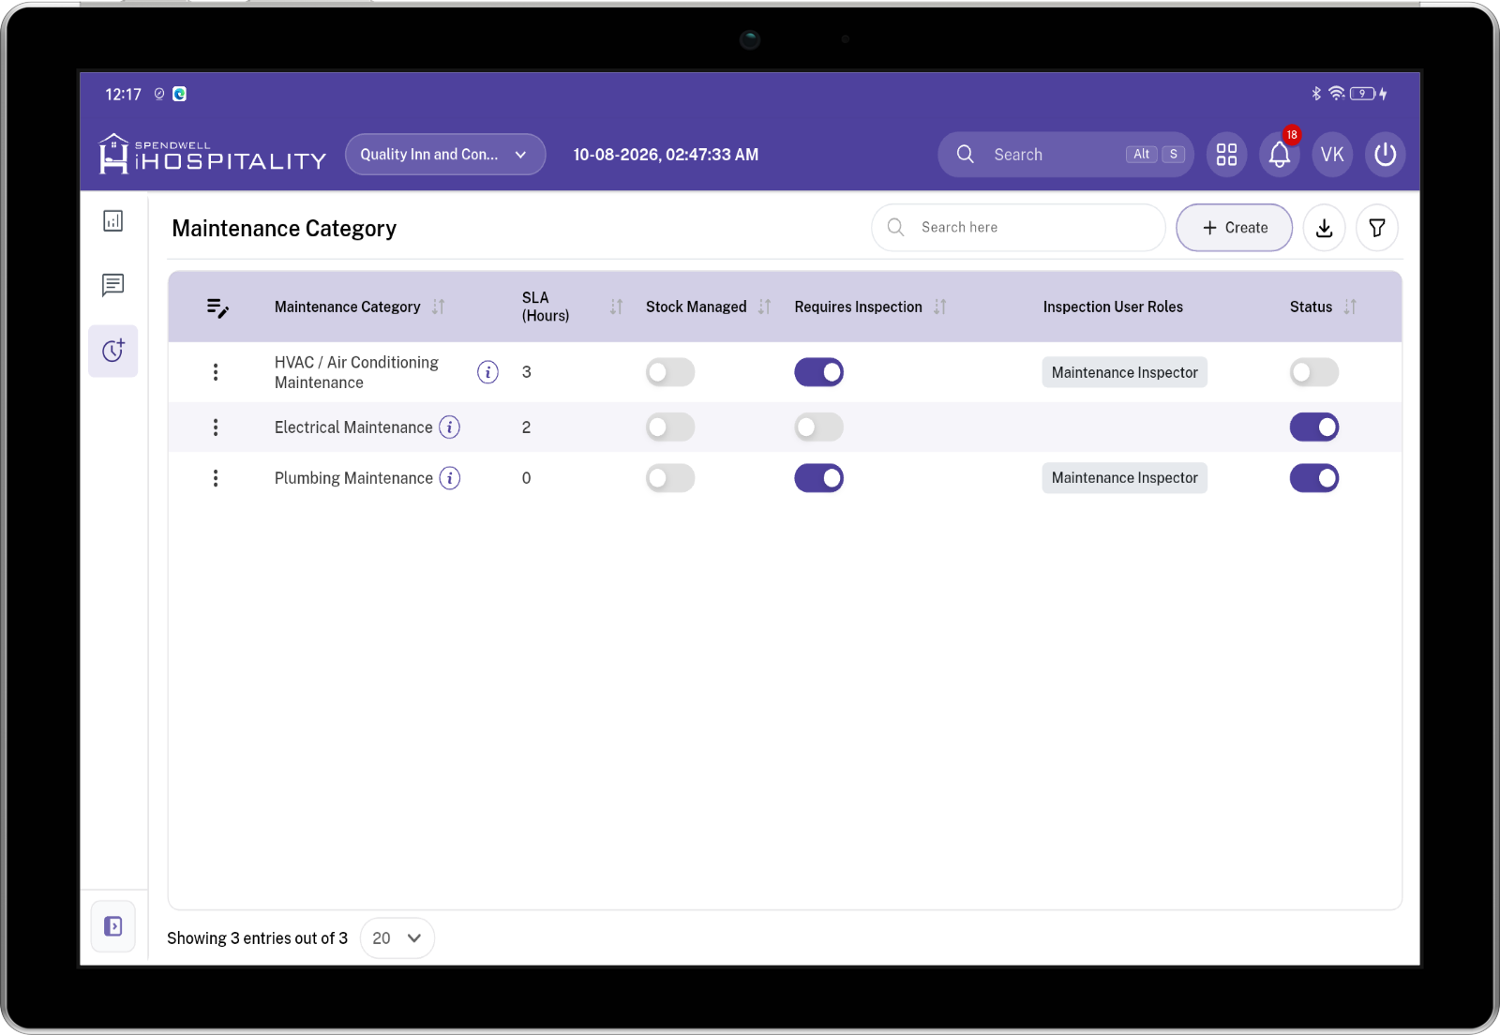
Task: Sort by Stock Managed column
Action: pyautogui.click(x=765, y=307)
